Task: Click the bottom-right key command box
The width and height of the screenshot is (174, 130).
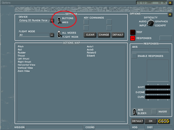Action: 109,28
